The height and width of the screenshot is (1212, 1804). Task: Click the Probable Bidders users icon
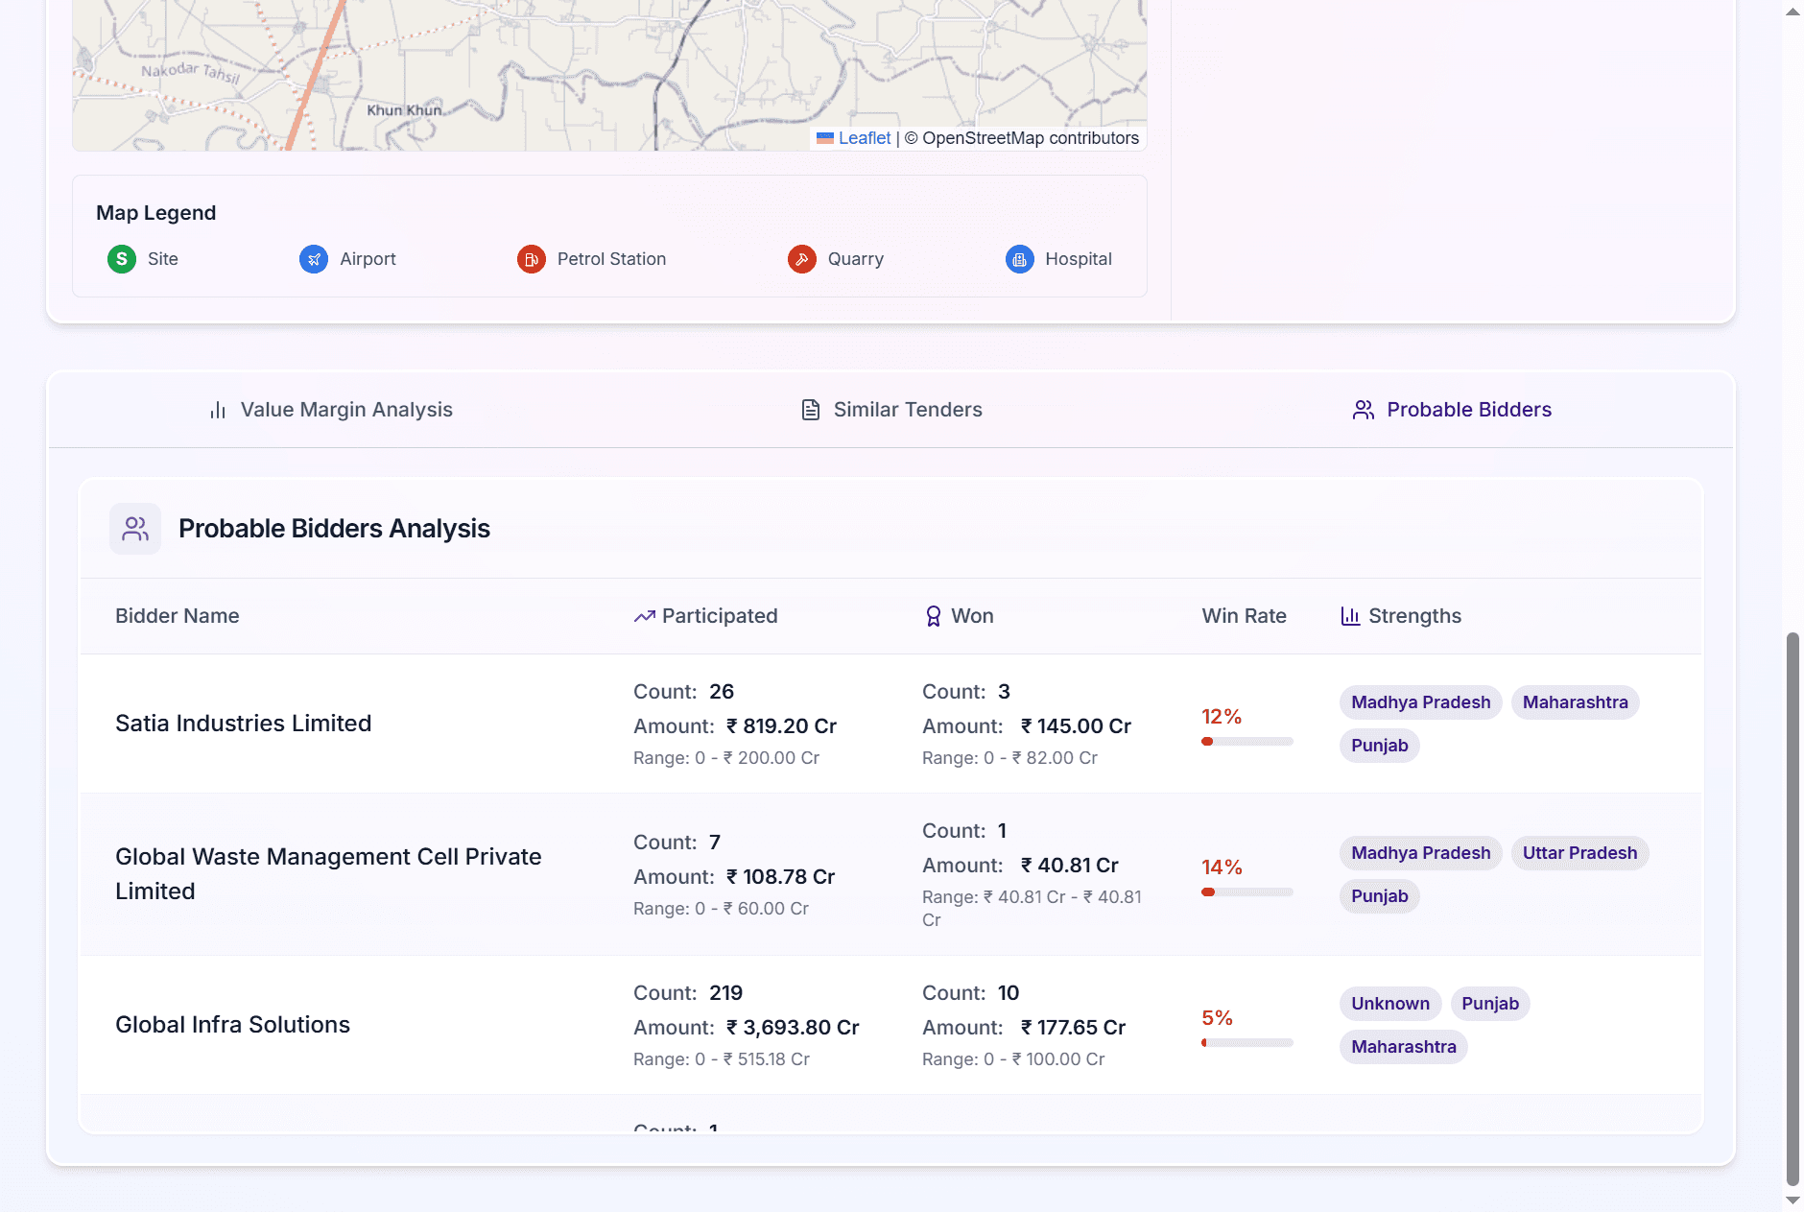click(1364, 410)
